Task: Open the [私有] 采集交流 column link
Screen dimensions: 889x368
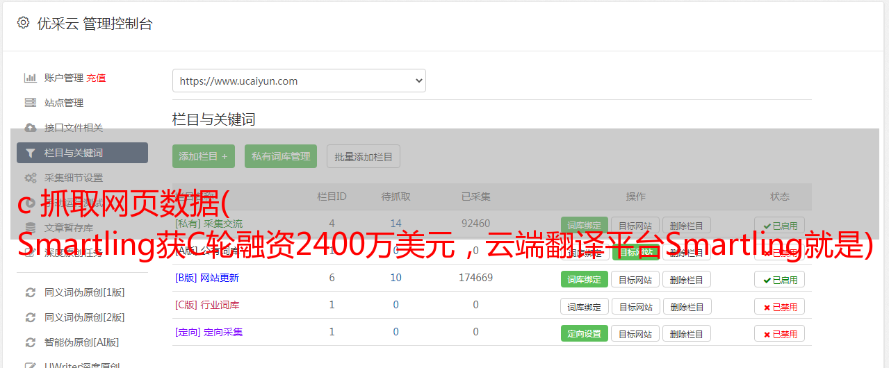Action: pos(209,224)
